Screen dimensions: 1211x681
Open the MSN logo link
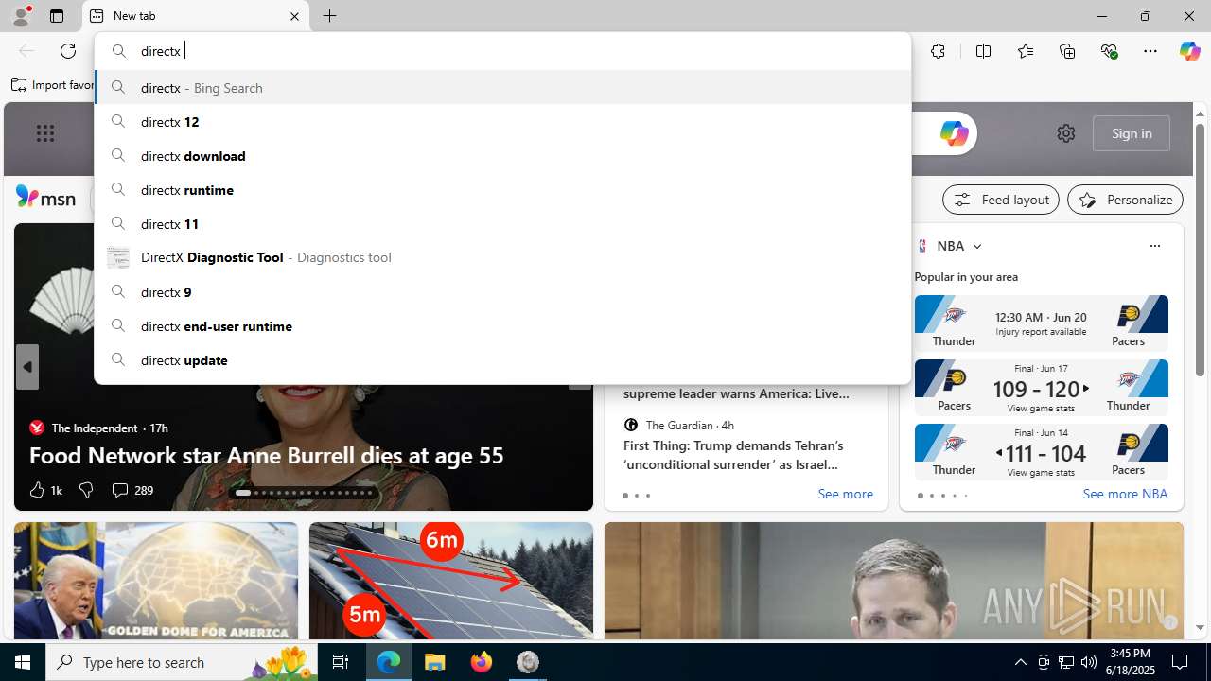pyautogui.click(x=45, y=197)
